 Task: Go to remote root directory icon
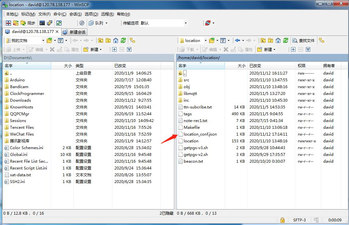click(270, 41)
